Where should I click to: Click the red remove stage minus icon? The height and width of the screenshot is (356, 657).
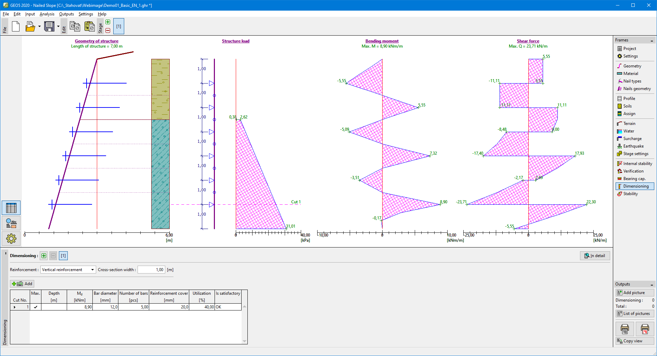pyautogui.click(x=108, y=30)
